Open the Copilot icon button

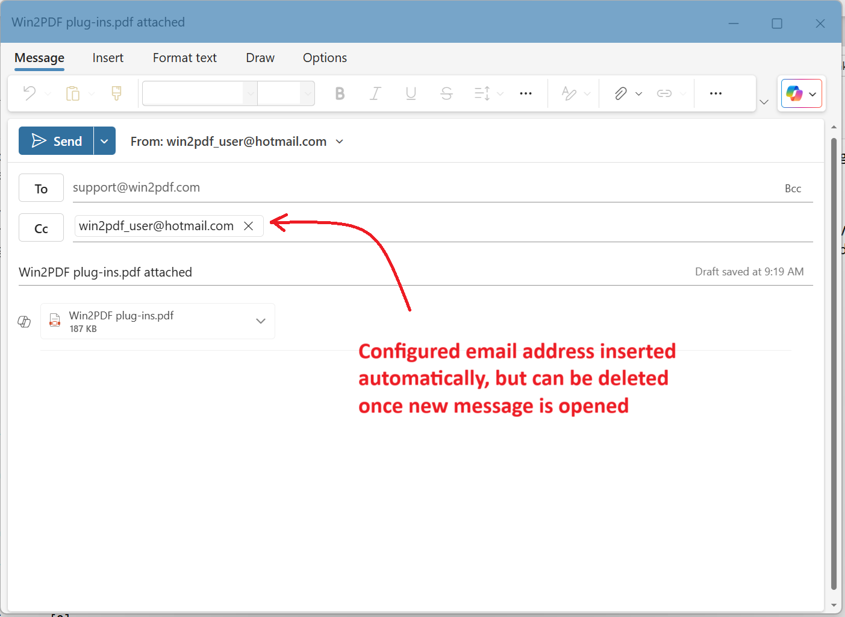click(794, 93)
